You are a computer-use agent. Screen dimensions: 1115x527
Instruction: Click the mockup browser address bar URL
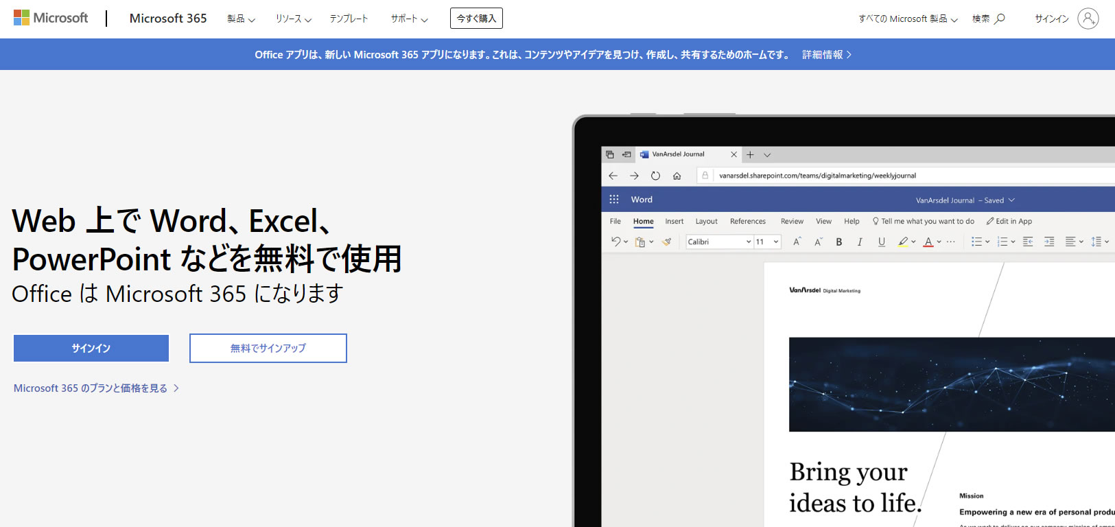817,176
